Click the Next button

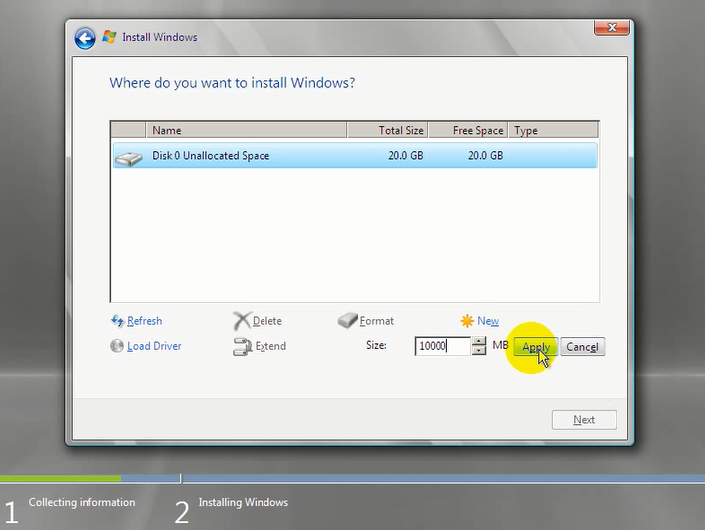click(584, 420)
